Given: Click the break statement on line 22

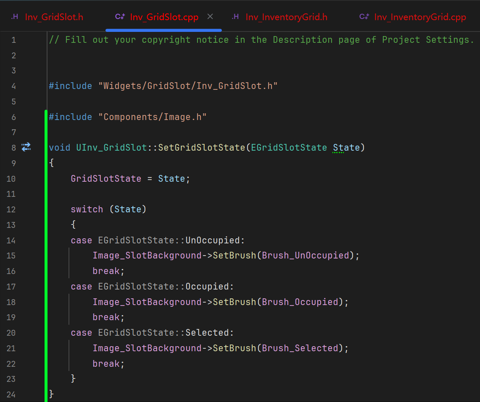Looking at the screenshot, I should tap(106, 363).
